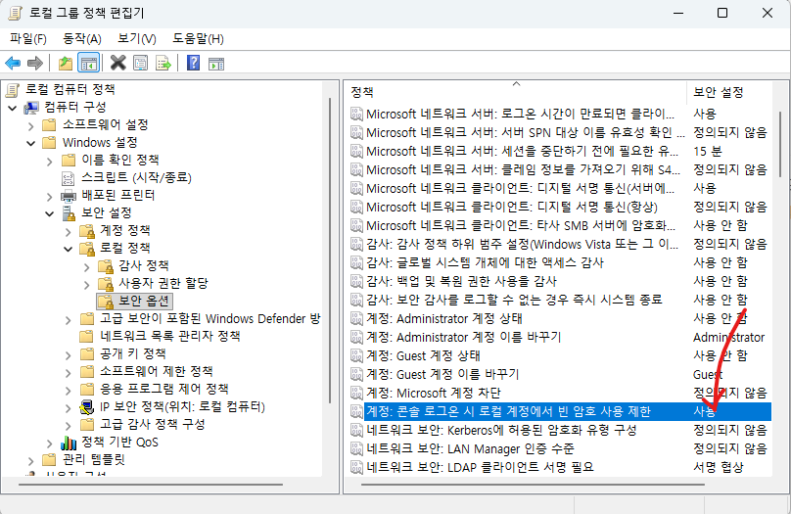Click the '15 분' security setting value
The height and width of the screenshot is (514, 791).
707,152
